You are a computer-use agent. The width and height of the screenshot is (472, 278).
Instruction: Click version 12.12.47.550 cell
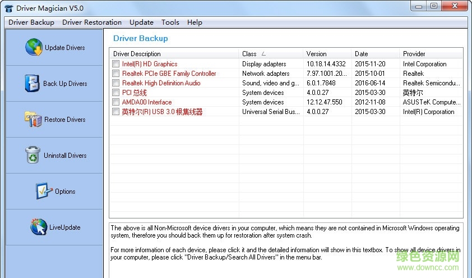tap(324, 102)
